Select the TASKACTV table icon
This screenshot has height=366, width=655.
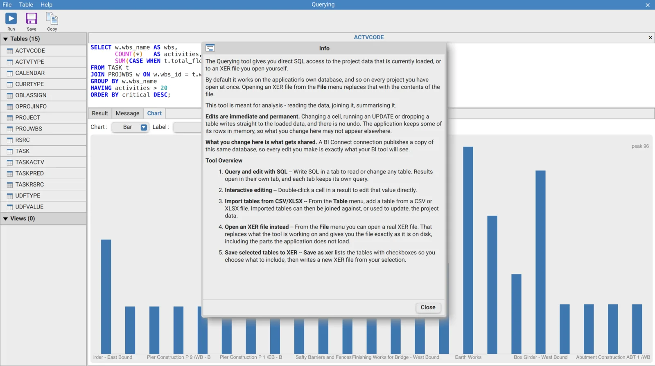point(10,162)
